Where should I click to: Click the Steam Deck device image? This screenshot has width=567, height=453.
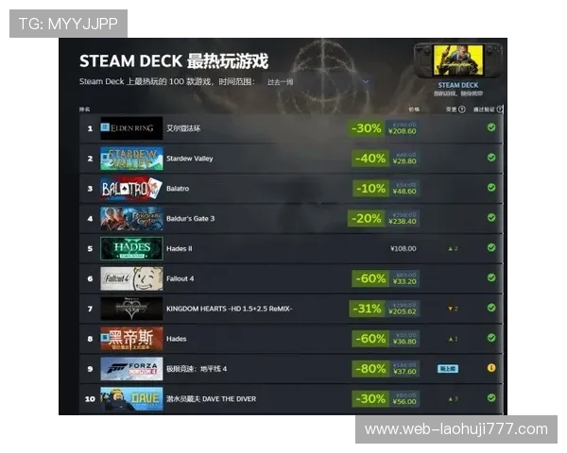click(457, 60)
